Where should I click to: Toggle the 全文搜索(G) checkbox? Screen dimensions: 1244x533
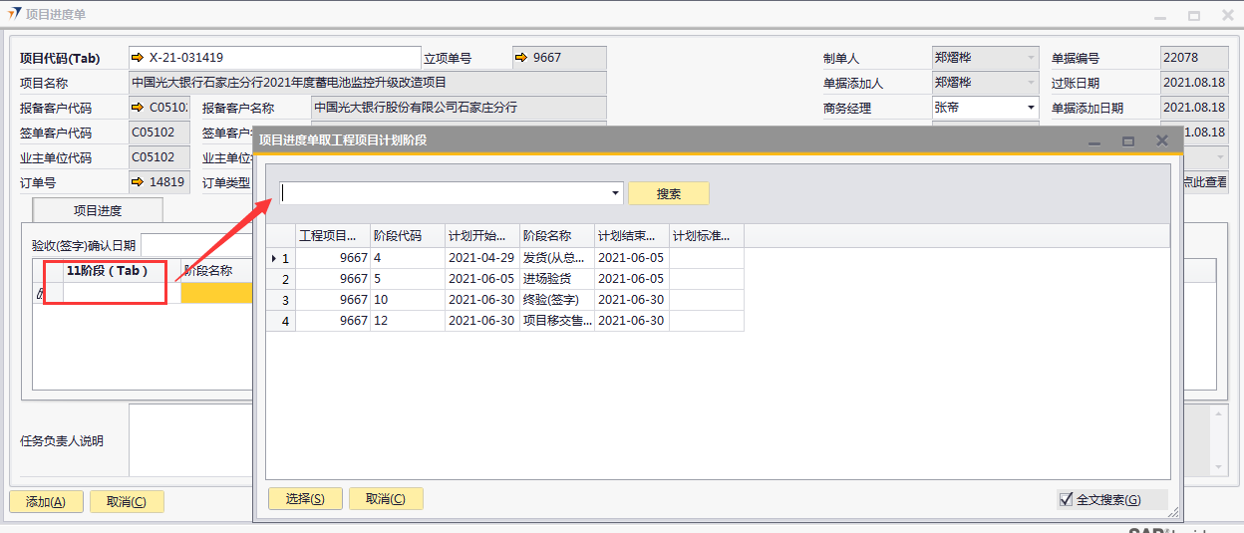tap(1066, 499)
